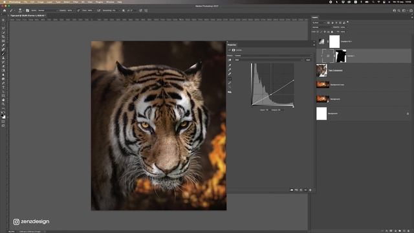Image resolution: width=414 pixels, height=233 pixels.
Task: Click the histogram warning icon in Curves
Action: coord(230,92)
